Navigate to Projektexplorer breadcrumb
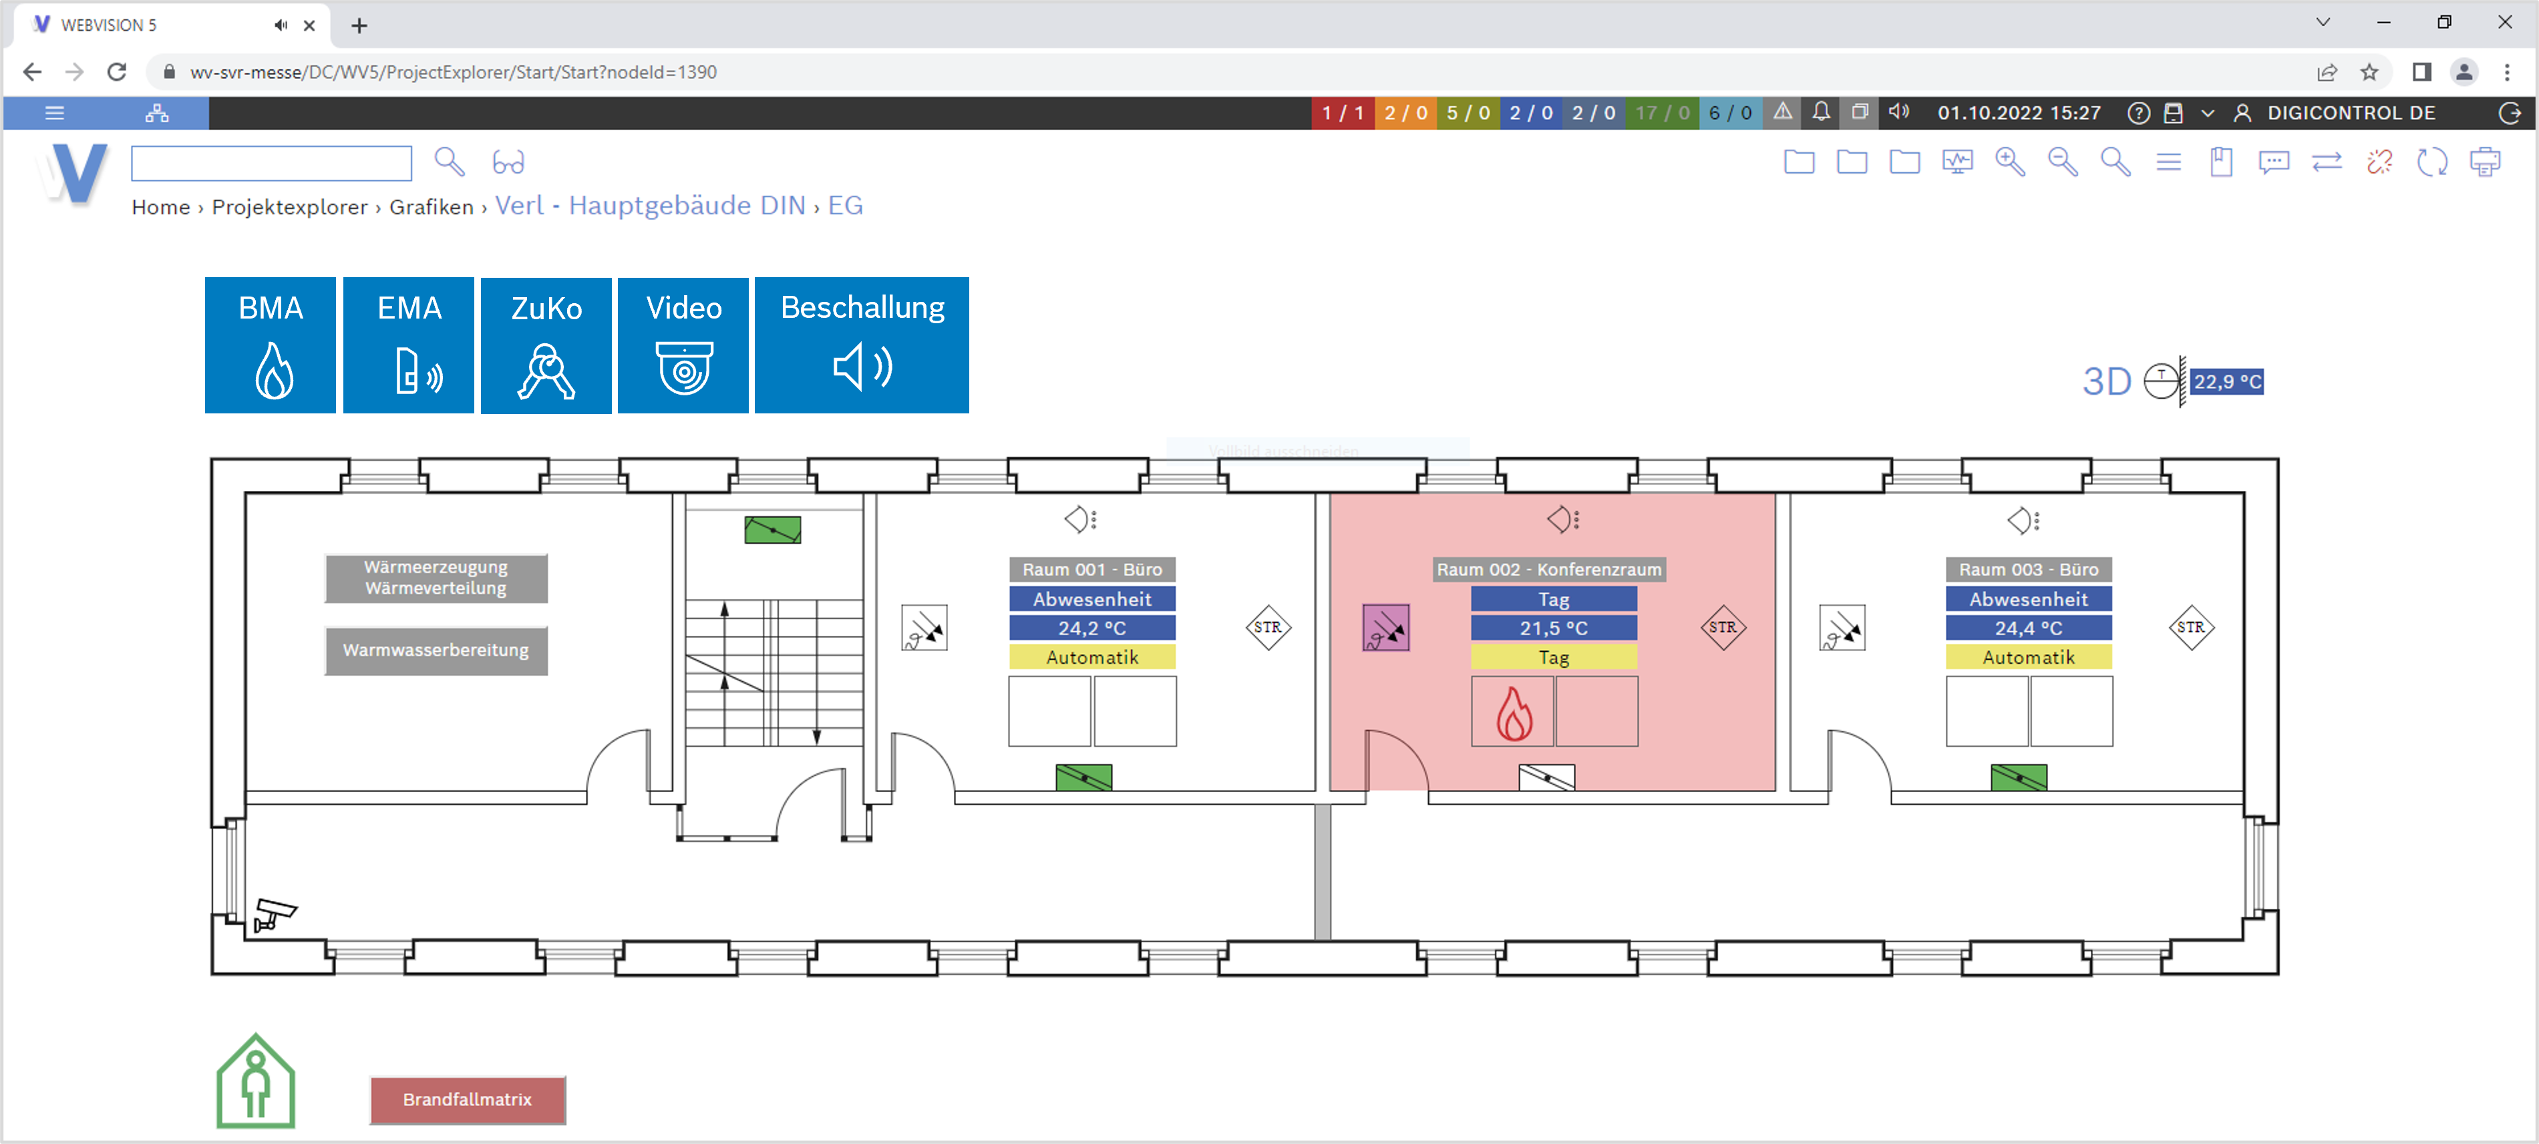The image size is (2539, 1144). (x=289, y=207)
